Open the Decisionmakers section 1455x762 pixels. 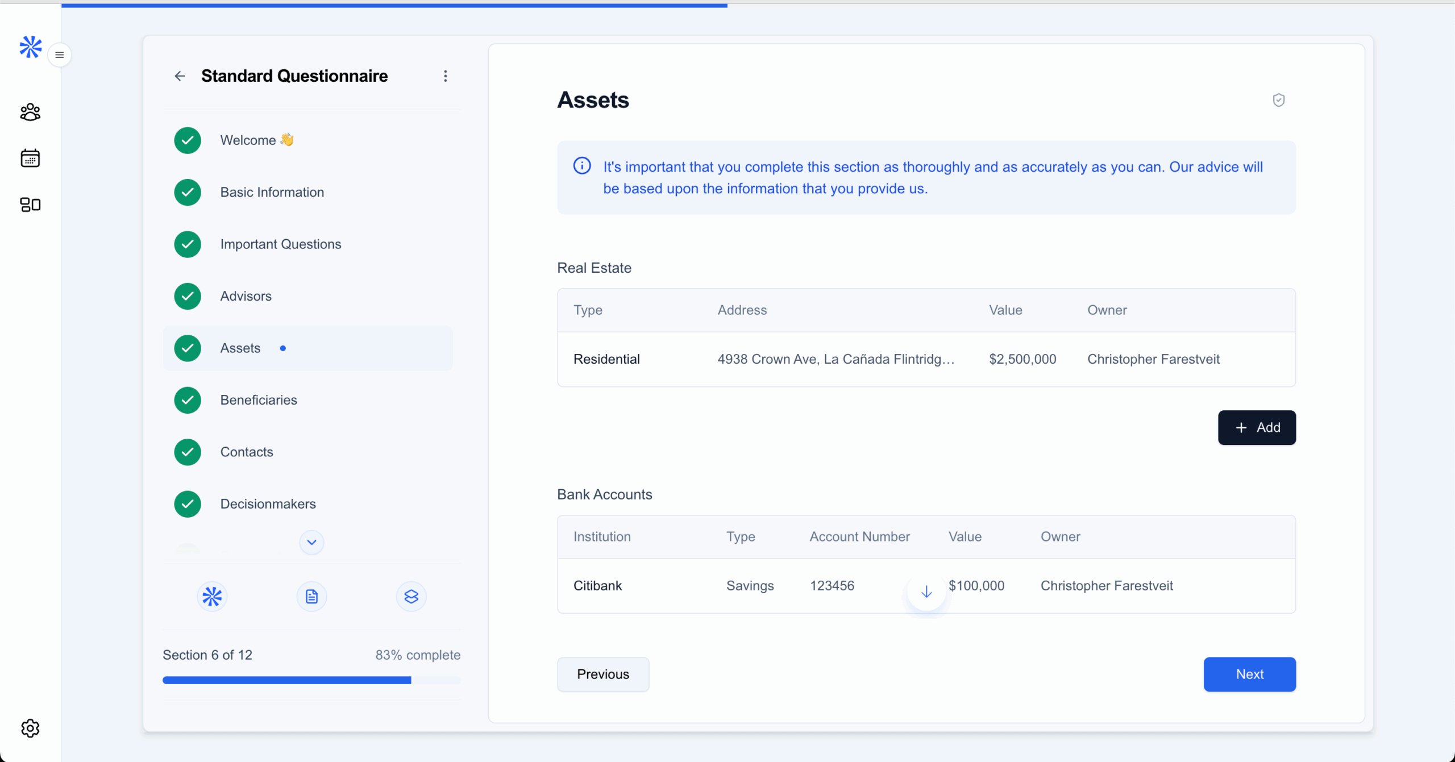(x=268, y=504)
